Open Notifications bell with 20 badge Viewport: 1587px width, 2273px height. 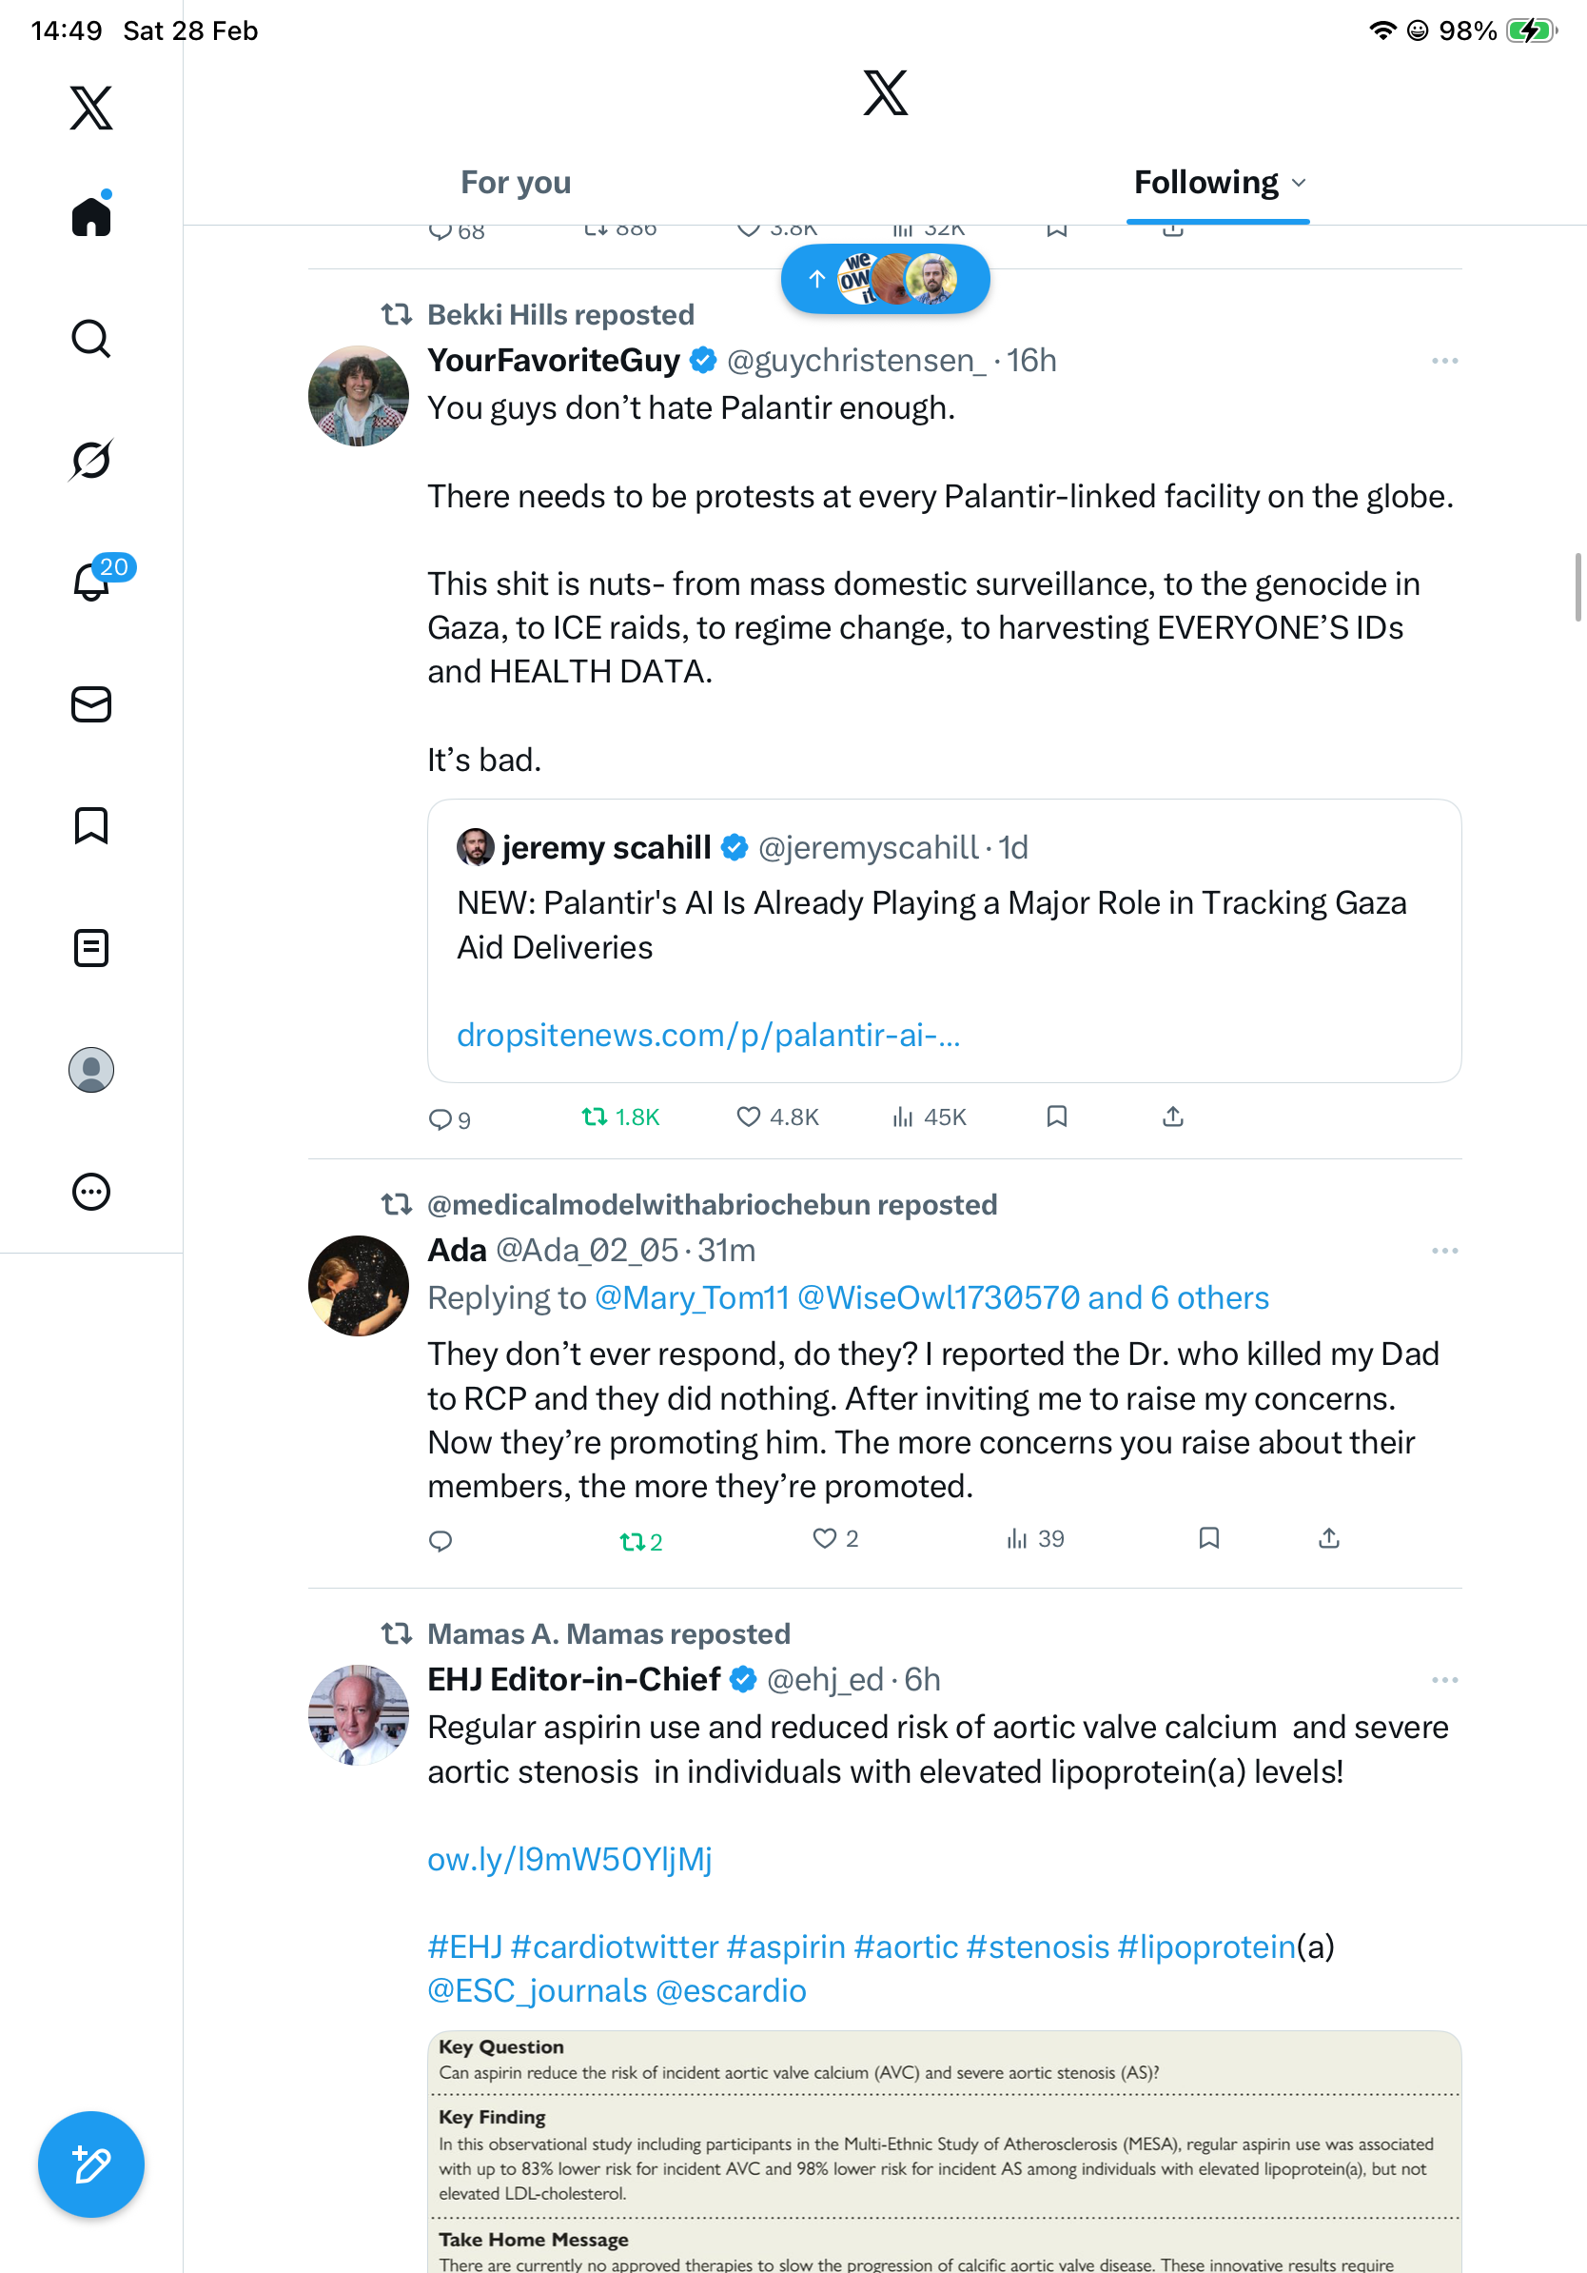(x=93, y=582)
